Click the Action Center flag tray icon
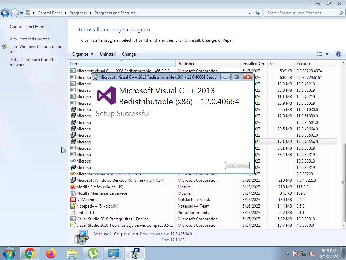The height and width of the screenshot is (260, 346). coord(295,254)
